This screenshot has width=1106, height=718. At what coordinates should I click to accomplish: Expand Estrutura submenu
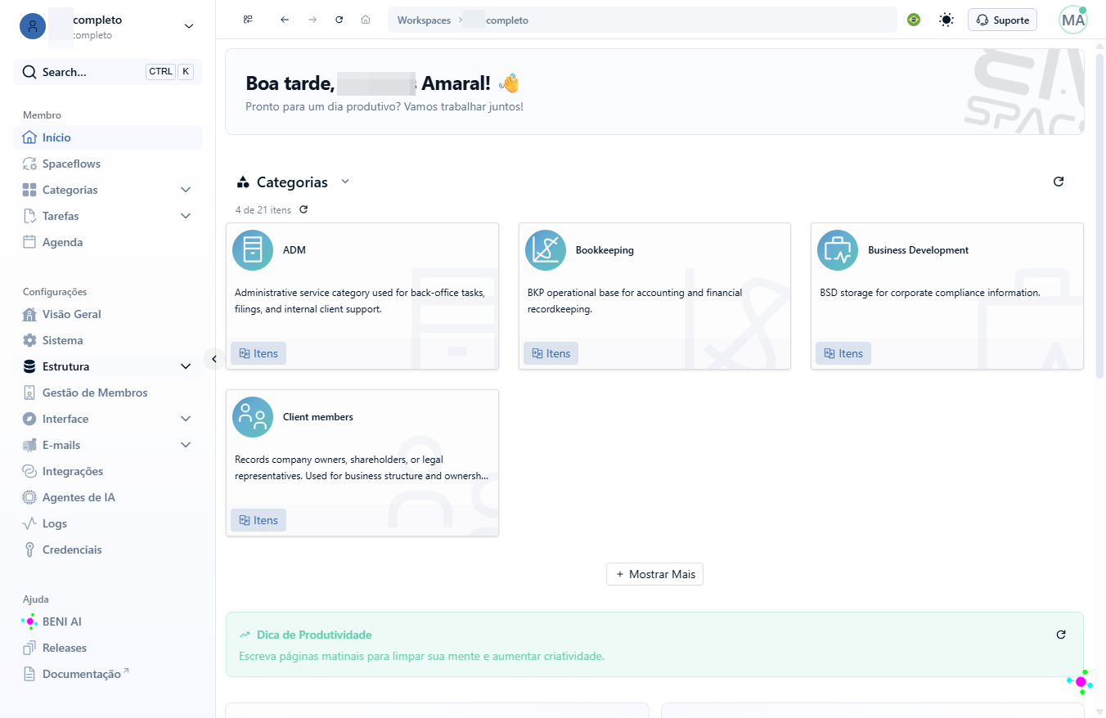[x=186, y=366]
